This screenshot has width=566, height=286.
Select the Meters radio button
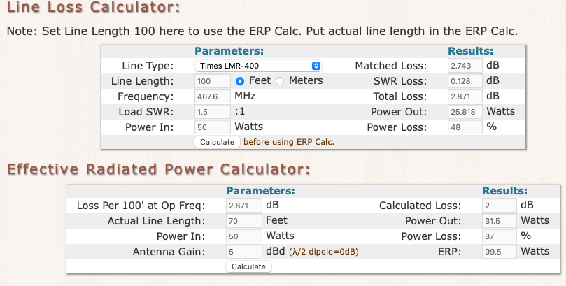pyautogui.click(x=281, y=81)
